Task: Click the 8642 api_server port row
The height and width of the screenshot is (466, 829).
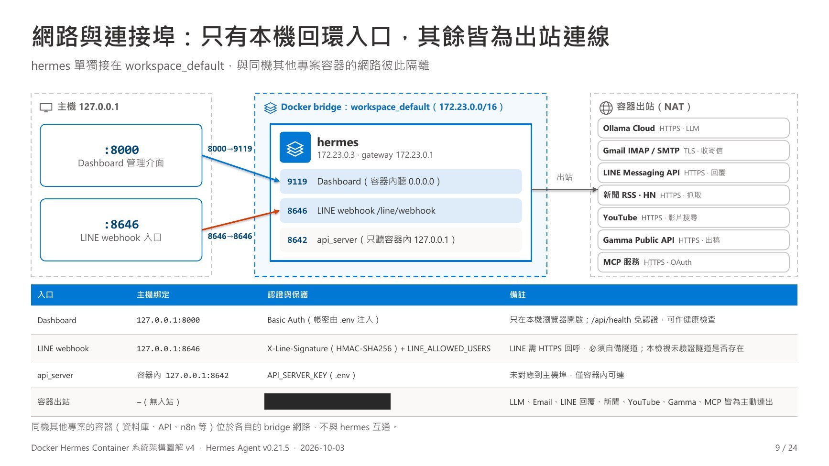Action: tap(401, 239)
